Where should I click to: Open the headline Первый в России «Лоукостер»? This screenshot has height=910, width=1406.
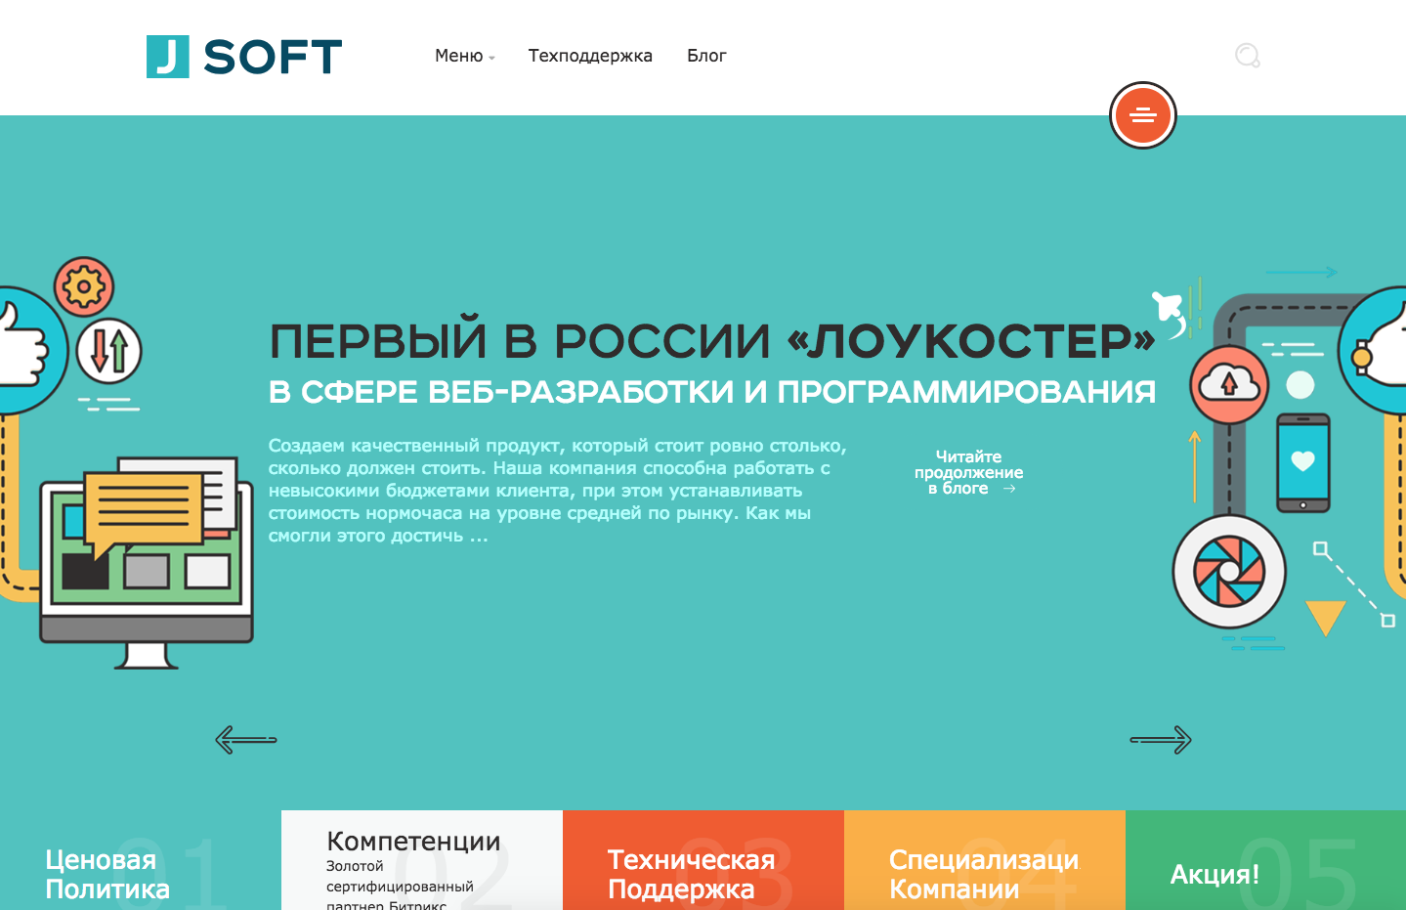pos(711,341)
